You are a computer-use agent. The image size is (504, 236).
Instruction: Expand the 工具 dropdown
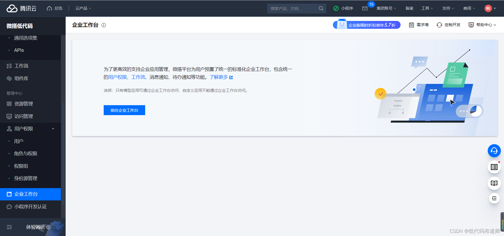tap(427, 8)
